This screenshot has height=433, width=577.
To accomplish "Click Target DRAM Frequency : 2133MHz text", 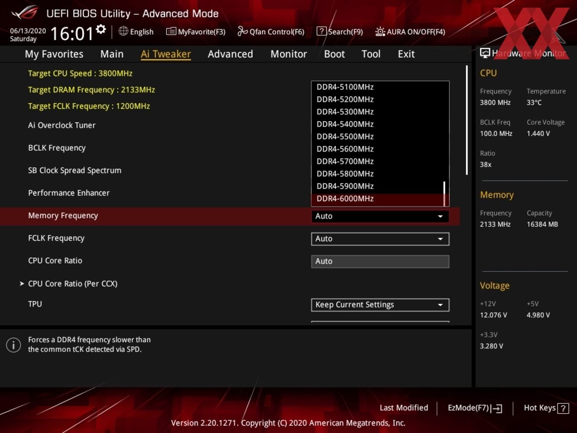I will pyautogui.click(x=91, y=90).
